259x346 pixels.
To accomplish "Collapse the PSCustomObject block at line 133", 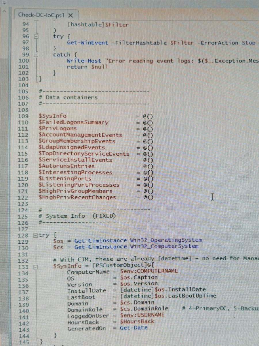I will pyautogui.click(x=36, y=267).
